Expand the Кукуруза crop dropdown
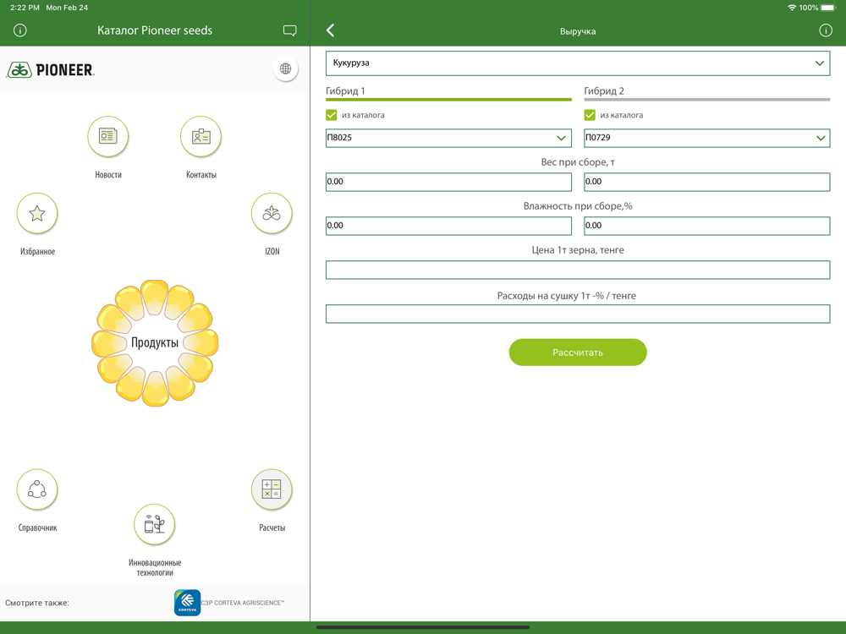Screen dimensions: 846x634 click(x=578, y=63)
